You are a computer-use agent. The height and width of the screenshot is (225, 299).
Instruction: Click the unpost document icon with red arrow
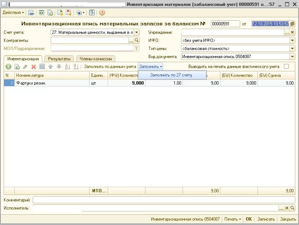coord(68,12)
